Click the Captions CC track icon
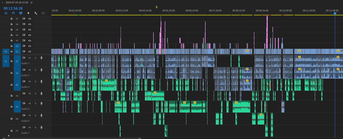Viewport: 343px width, 139px height. click(x=43, y=13)
